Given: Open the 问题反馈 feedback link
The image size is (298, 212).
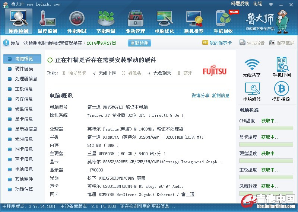Looking at the screenshot, I should pos(240,4).
